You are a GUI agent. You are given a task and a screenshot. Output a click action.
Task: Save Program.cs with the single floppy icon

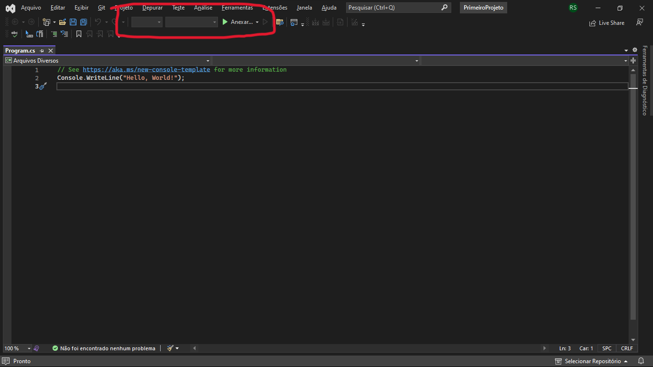(73, 22)
